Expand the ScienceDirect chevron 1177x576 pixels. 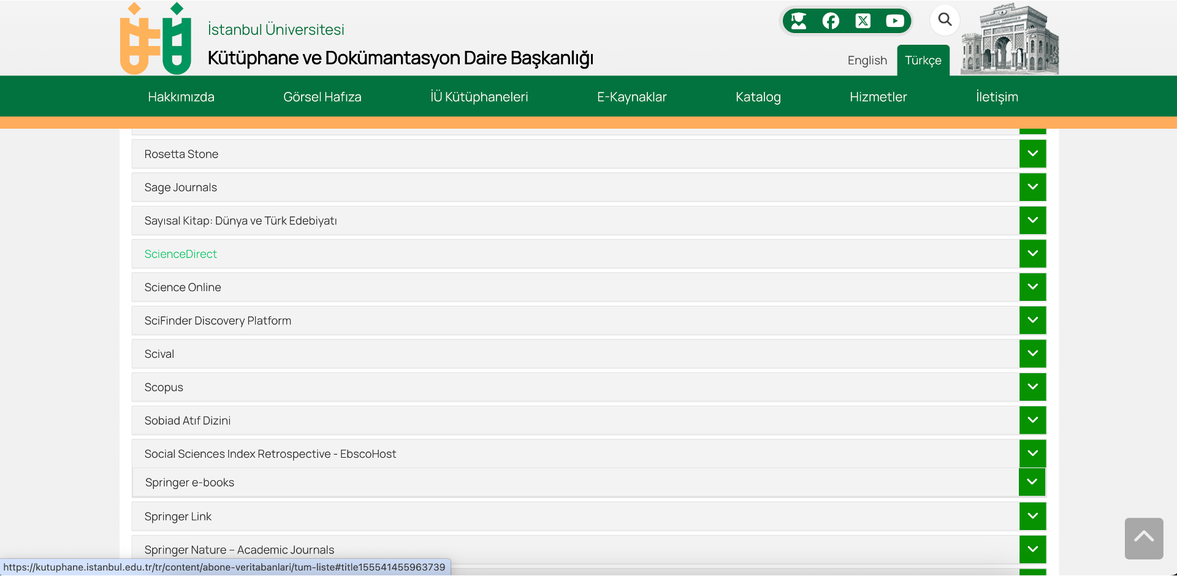tap(1032, 254)
